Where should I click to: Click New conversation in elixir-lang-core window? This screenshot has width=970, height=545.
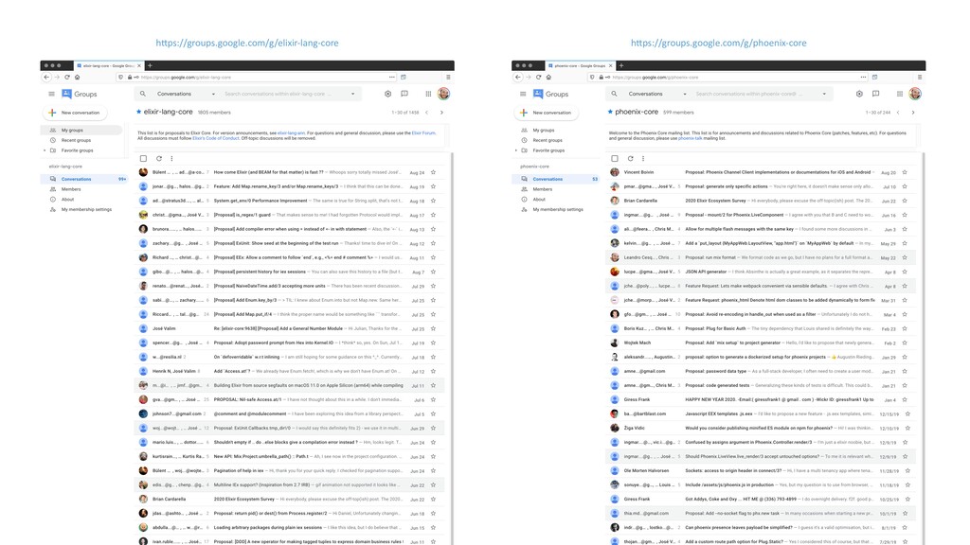click(x=75, y=113)
